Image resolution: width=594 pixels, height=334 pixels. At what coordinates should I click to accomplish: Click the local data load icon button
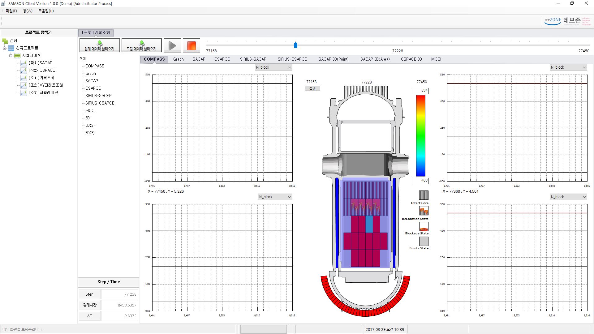[x=141, y=45]
